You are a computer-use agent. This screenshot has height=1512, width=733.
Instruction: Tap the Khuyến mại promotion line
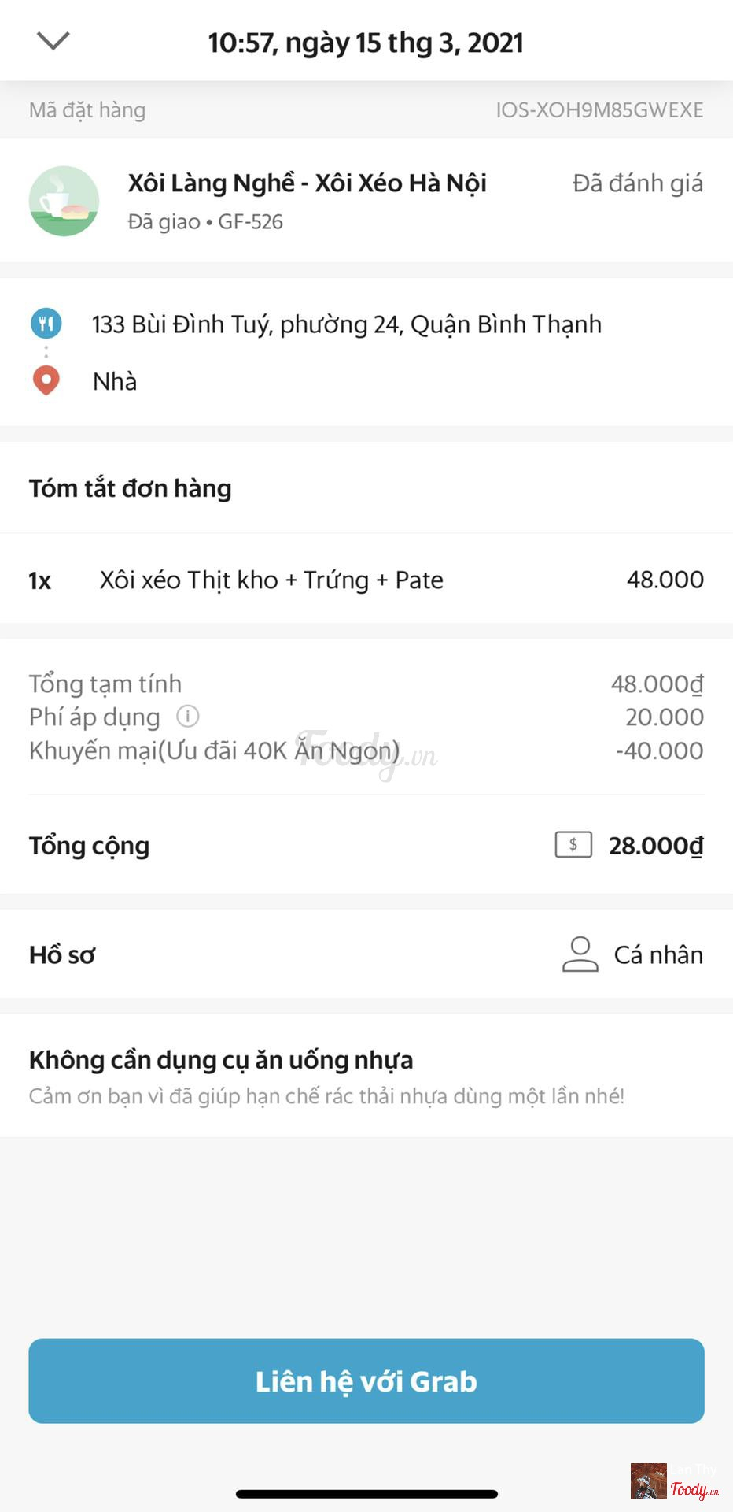[x=214, y=751]
